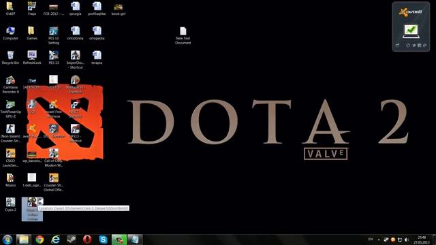Select the deadspace3 shortcut icon
This screenshot has height=245, width=436.
pyautogui.click(x=75, y=84)
